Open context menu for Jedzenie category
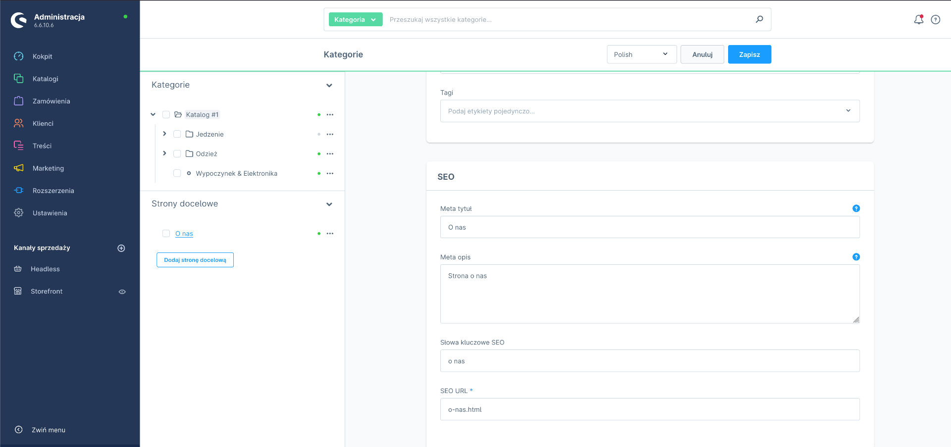The width and height of the screenshot is (951, 447). (330, 134)
